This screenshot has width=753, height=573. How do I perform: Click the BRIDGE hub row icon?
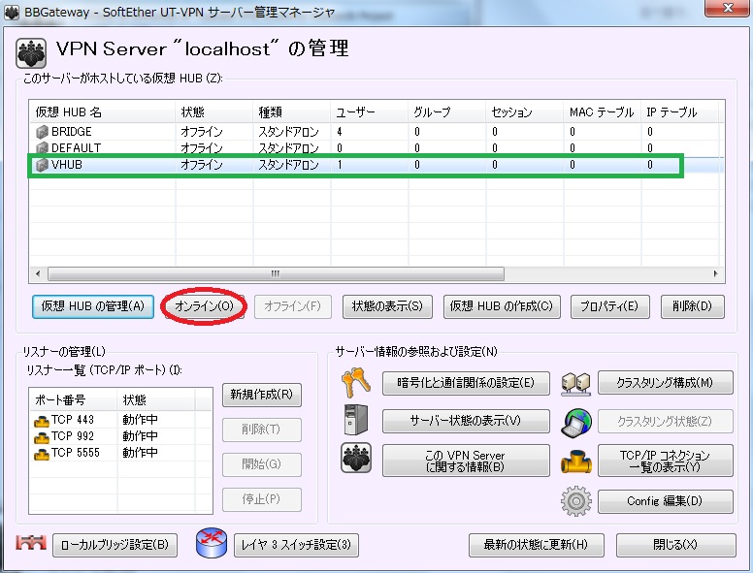pos(42,132)
